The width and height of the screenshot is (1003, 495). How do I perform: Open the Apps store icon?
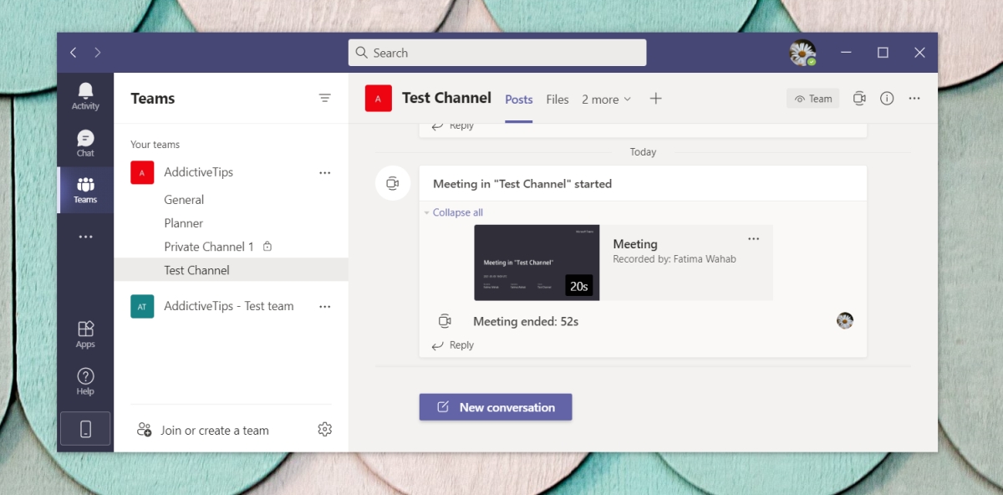85,333
